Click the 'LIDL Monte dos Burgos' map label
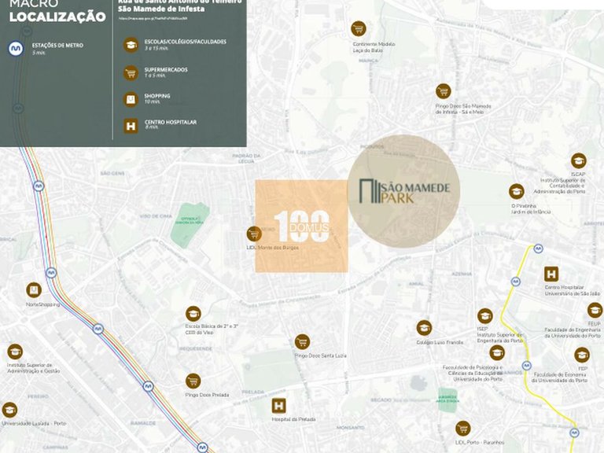 (272, 247)
